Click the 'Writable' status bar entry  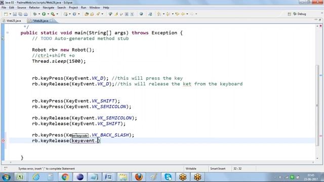191,168
